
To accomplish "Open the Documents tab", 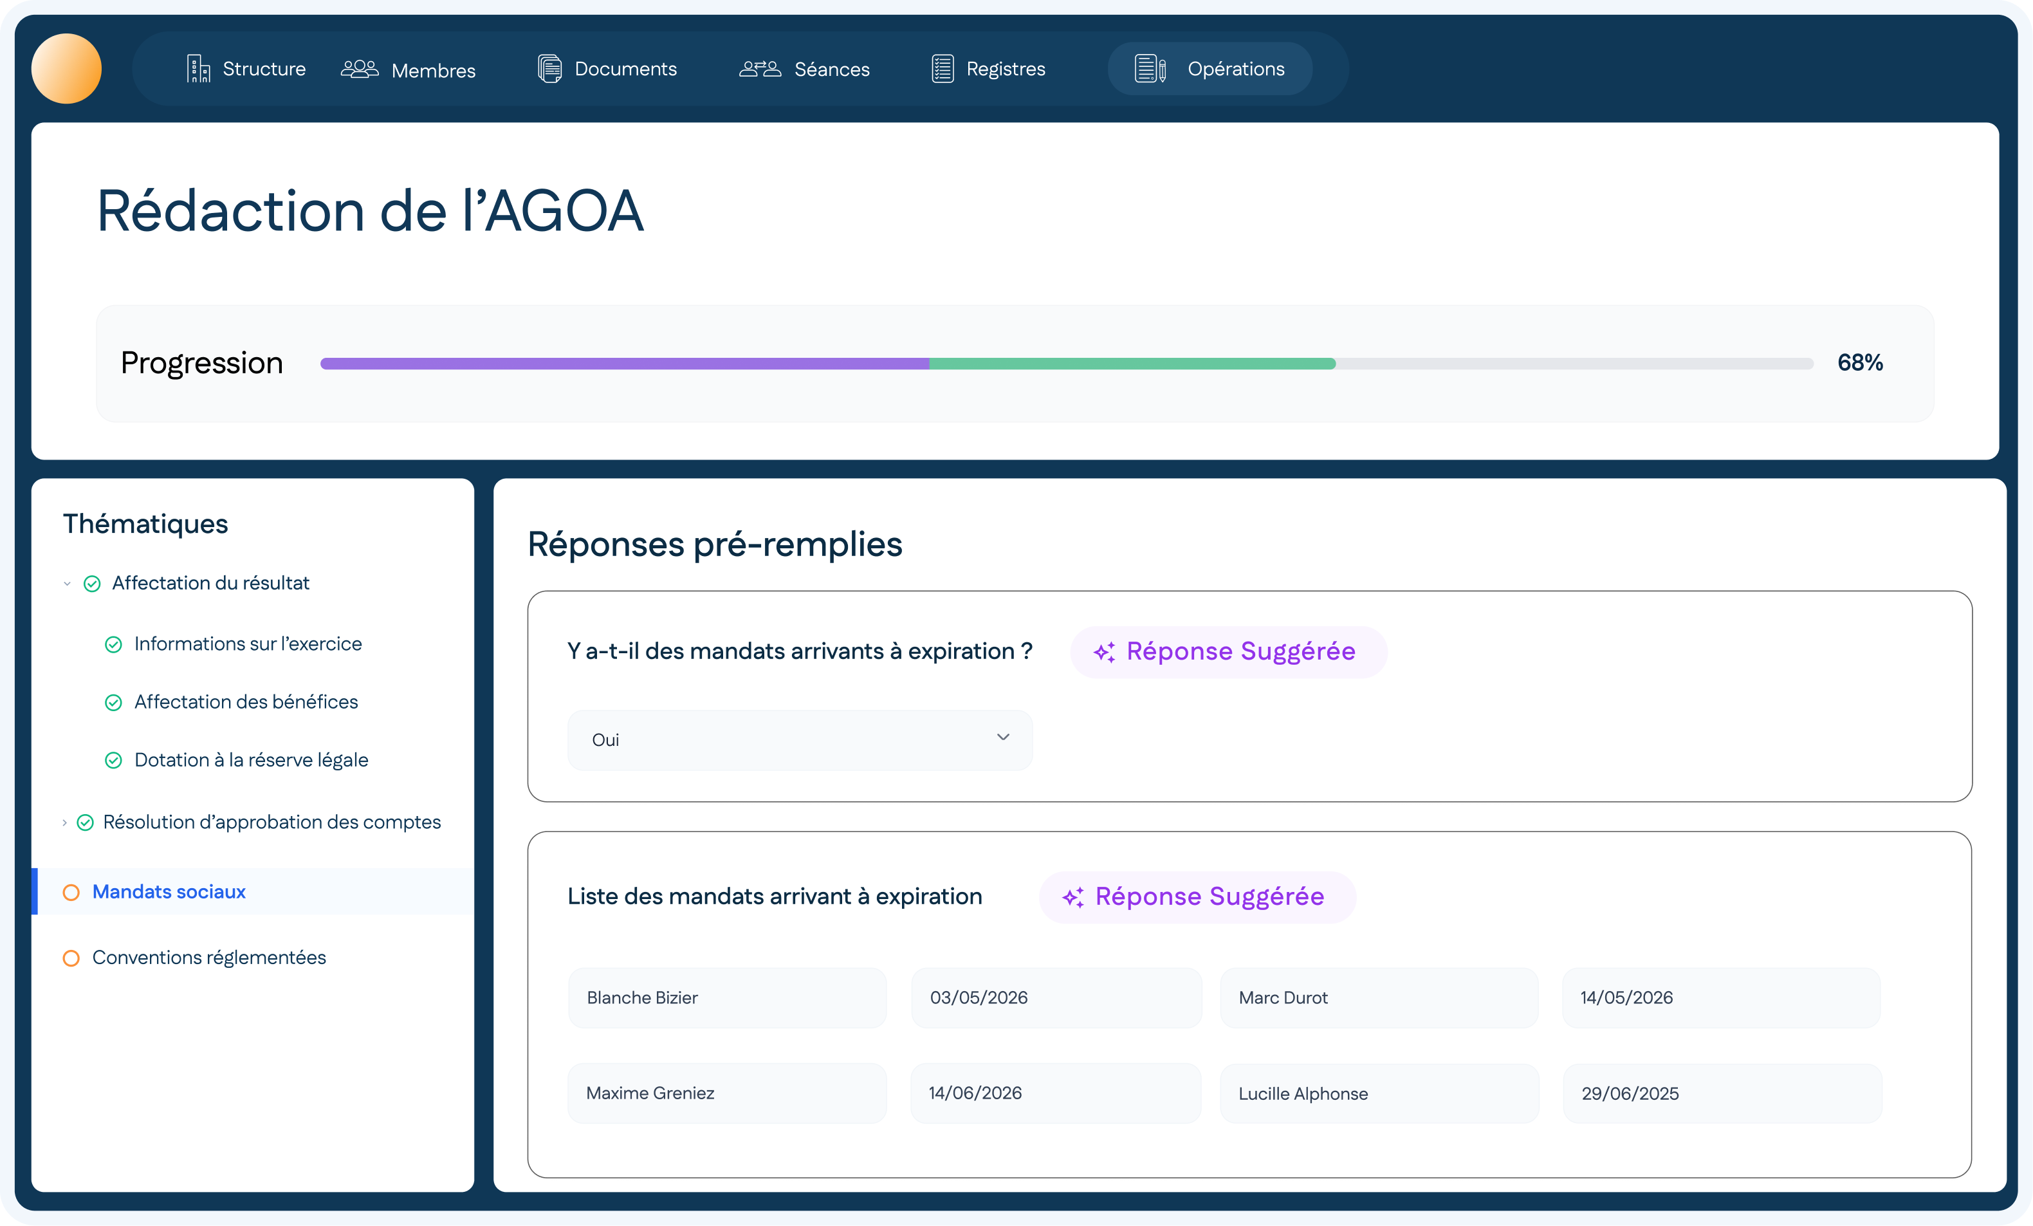I will 607,68.
